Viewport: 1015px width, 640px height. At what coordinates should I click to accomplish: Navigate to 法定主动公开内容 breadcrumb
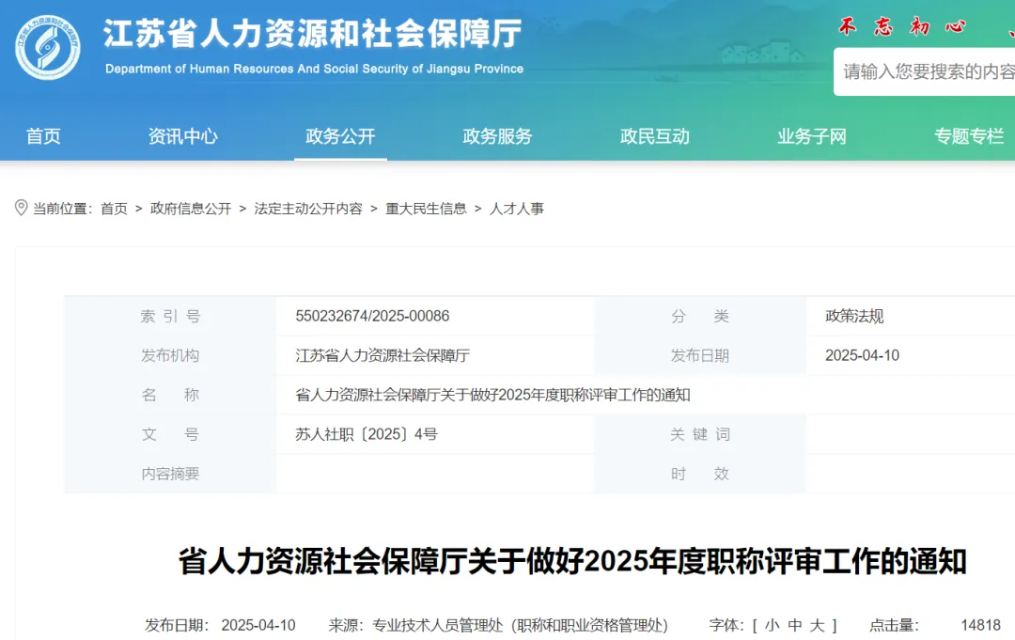coord(308,209)
